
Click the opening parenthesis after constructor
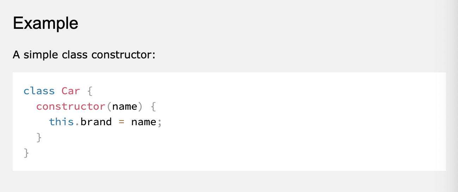(x=109, y=106)
